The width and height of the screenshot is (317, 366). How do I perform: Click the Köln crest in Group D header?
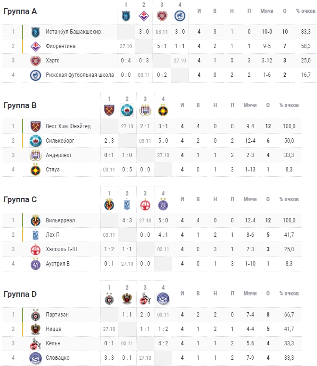click(145, 298)
